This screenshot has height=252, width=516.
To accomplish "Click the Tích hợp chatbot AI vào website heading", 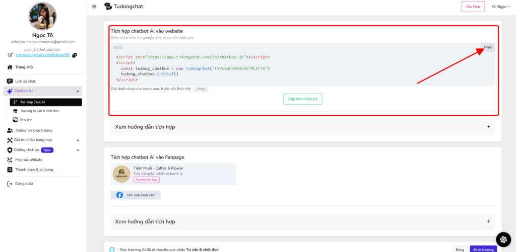I will tap(147, 31).
